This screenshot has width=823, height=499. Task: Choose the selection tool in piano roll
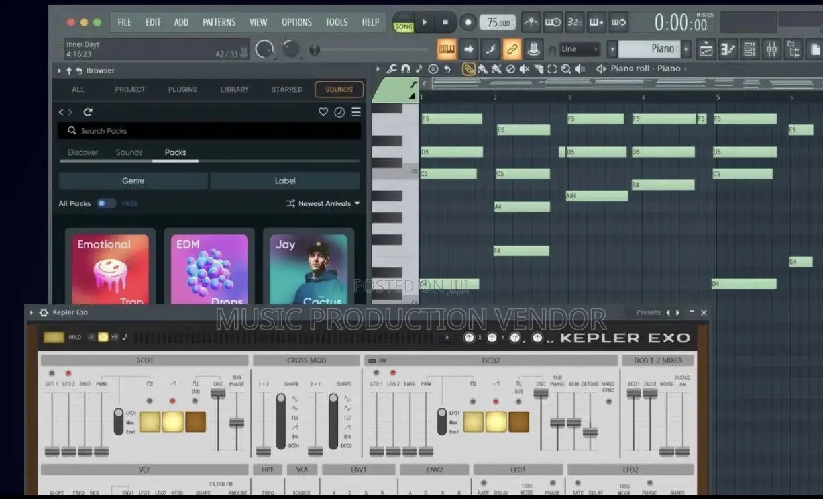tap(552, 69)
